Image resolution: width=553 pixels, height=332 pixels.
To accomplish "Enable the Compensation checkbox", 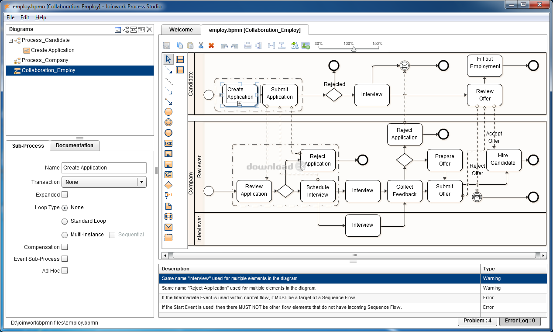I will click(65, 247).
